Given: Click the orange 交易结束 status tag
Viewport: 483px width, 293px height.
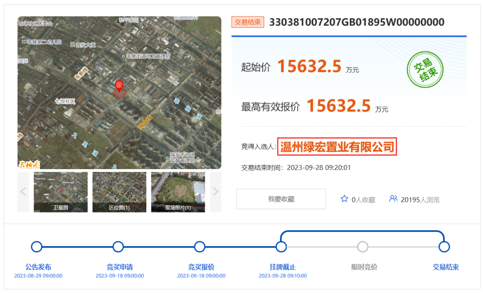Looking at the screenshot, I should pos(248,22).
